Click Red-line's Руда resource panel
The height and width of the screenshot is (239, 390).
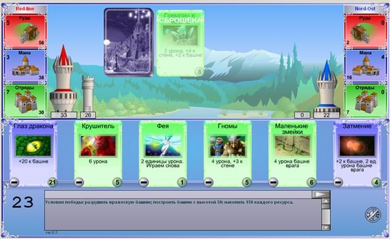click(x=26, y=31)
